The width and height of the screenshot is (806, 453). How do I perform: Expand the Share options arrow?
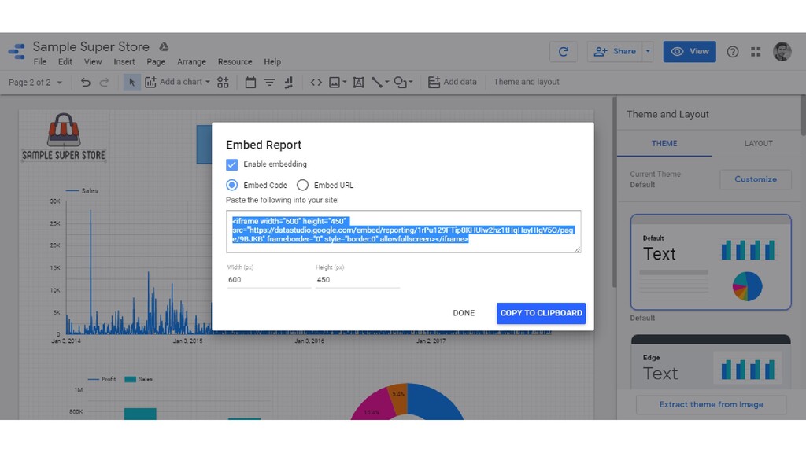(648, 51)
